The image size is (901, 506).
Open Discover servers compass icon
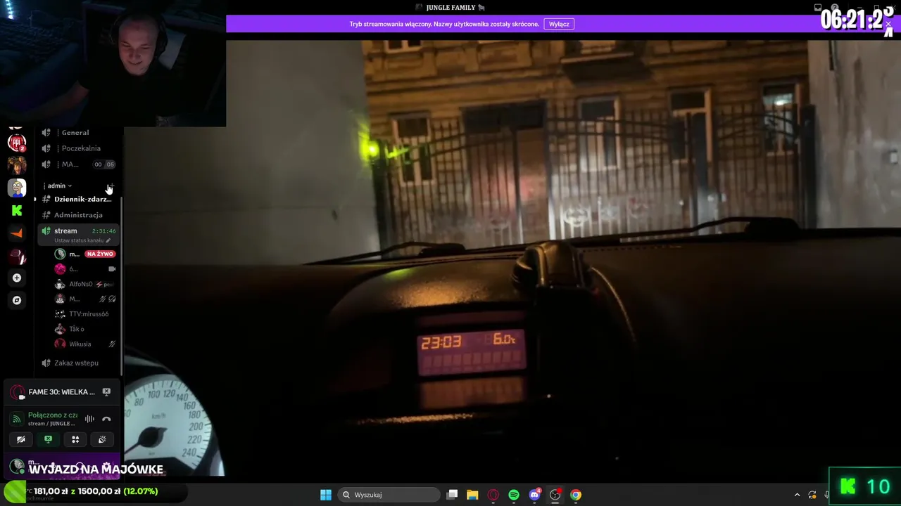click(x=17, y=300)
